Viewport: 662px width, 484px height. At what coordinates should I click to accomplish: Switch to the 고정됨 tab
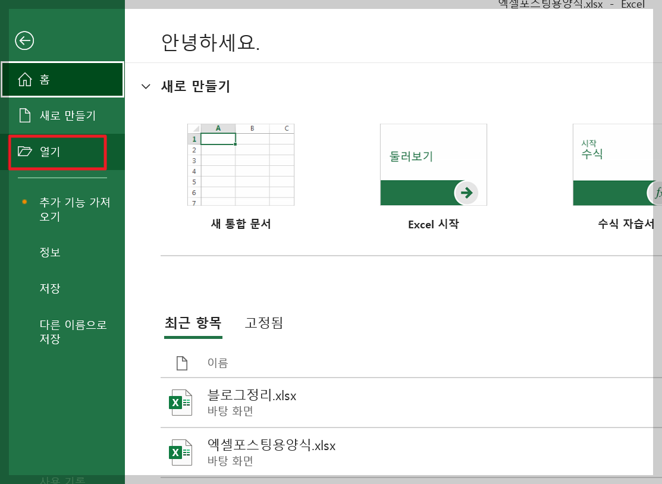tap(263, 322)
